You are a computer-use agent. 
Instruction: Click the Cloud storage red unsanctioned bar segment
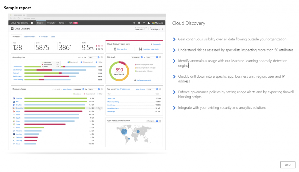[x=44, y=70]
